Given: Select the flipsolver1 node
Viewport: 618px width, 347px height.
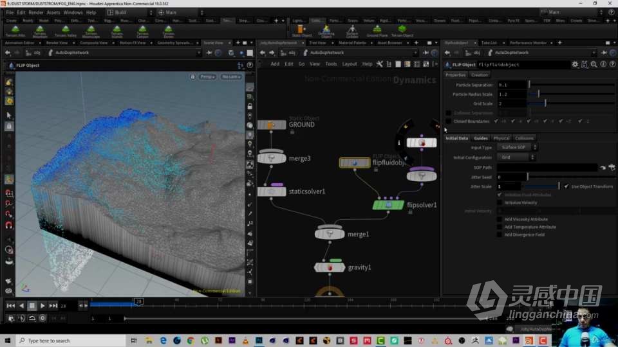Looking at the screenshot, I should tap(388, 205).
